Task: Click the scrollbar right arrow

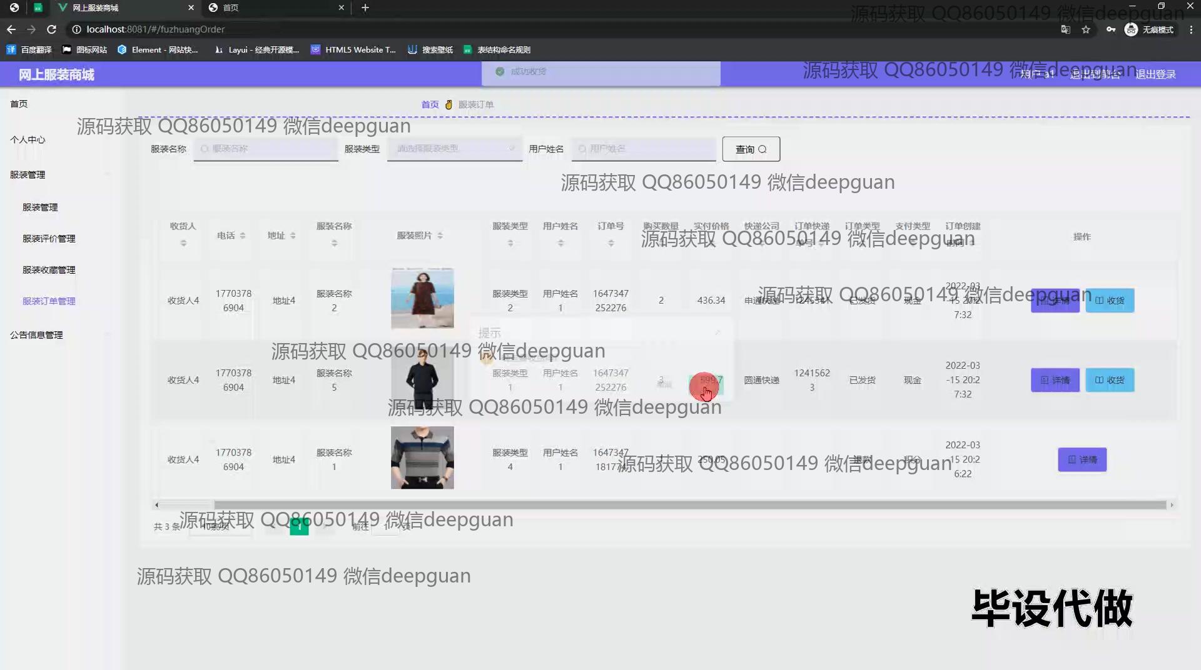Action: click(1172, 504)
